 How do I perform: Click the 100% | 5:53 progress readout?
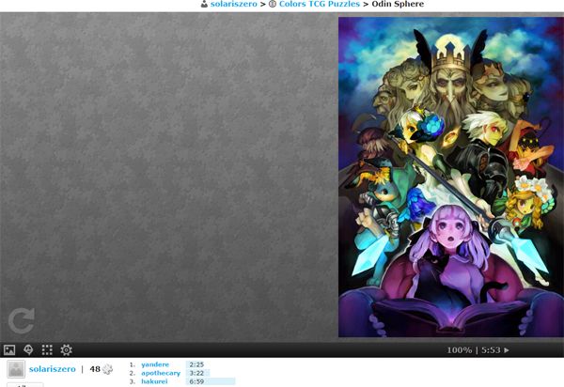point(474,350)
